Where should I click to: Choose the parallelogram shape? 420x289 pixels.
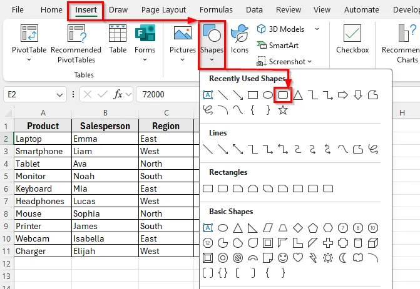(268, 228)
